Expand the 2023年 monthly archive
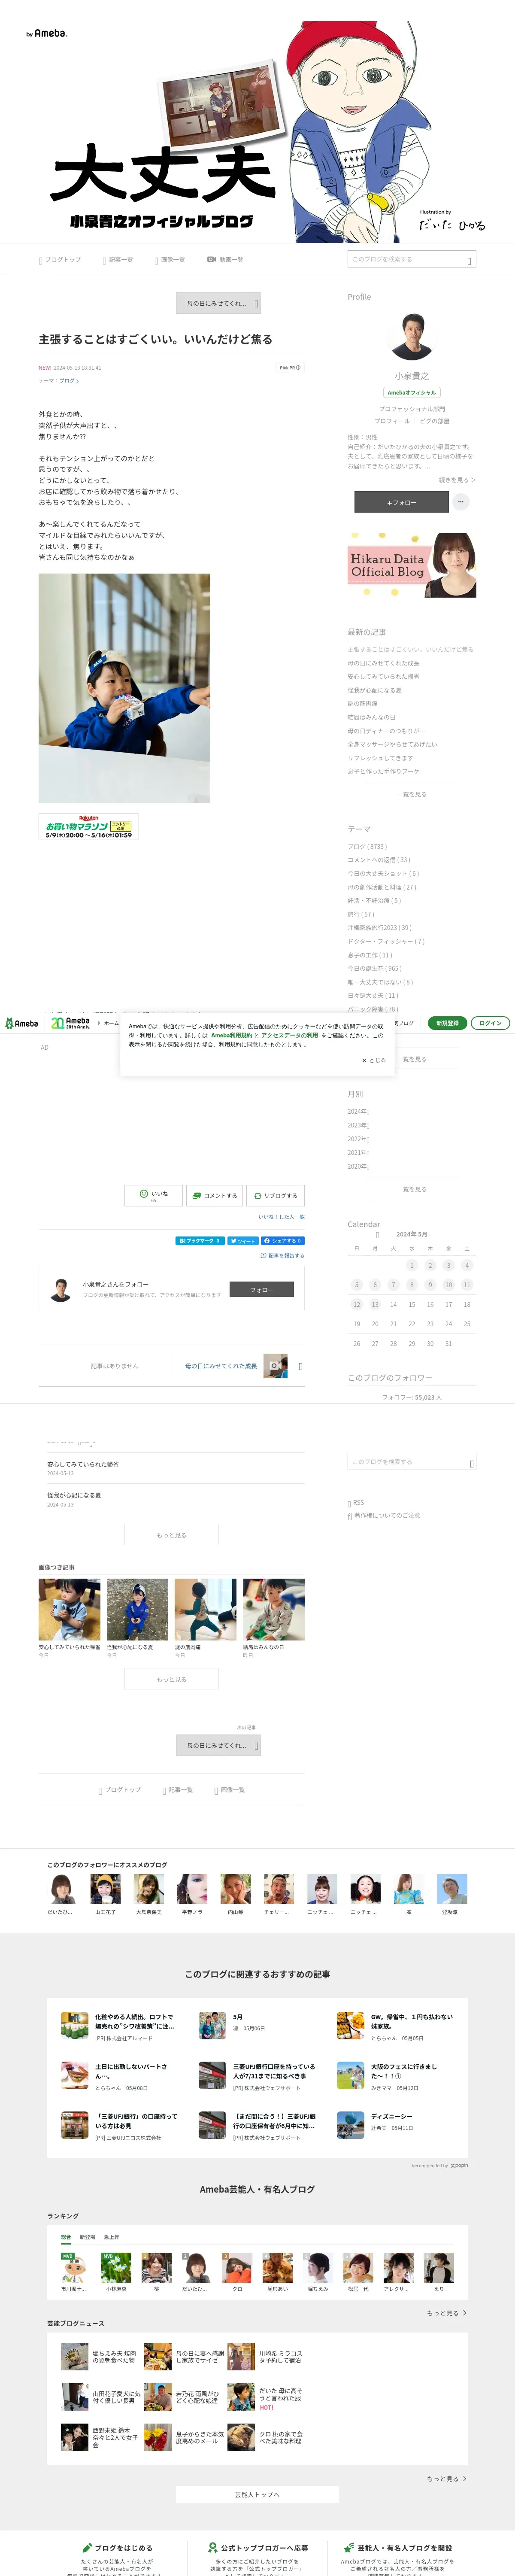Image resolution: width=515 pixels, height=2576 pixels. click(358, 1125)
